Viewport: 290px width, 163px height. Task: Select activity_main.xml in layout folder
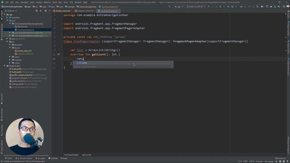[x=23, y=51]
